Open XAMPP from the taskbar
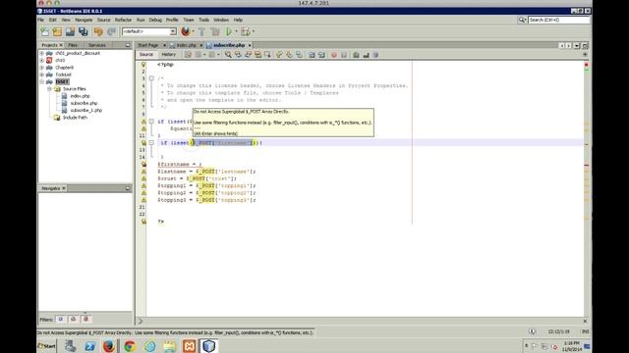 pyautogui.click(x=189, y=346)
